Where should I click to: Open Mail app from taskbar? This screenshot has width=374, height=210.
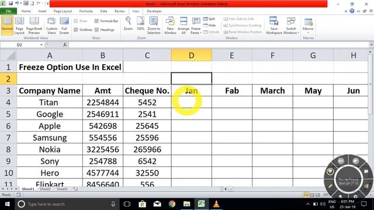click(157, 204)
